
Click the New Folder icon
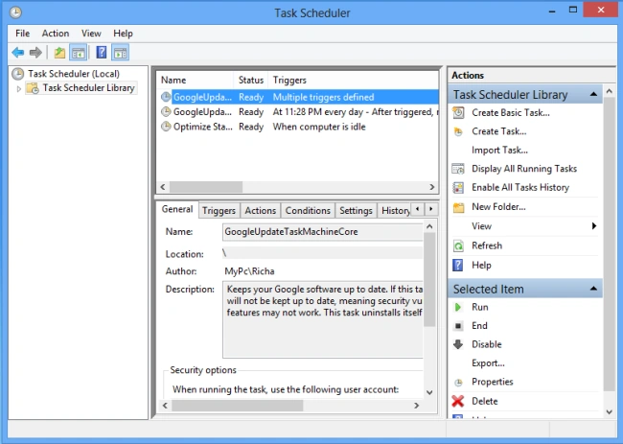(458, 207)
